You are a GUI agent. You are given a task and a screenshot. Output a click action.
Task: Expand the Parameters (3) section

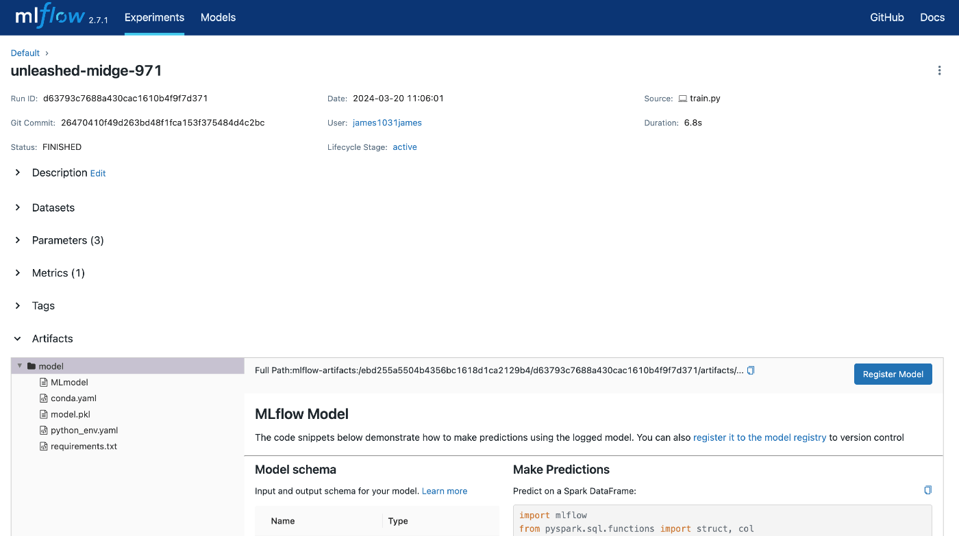tap(18, 240)
